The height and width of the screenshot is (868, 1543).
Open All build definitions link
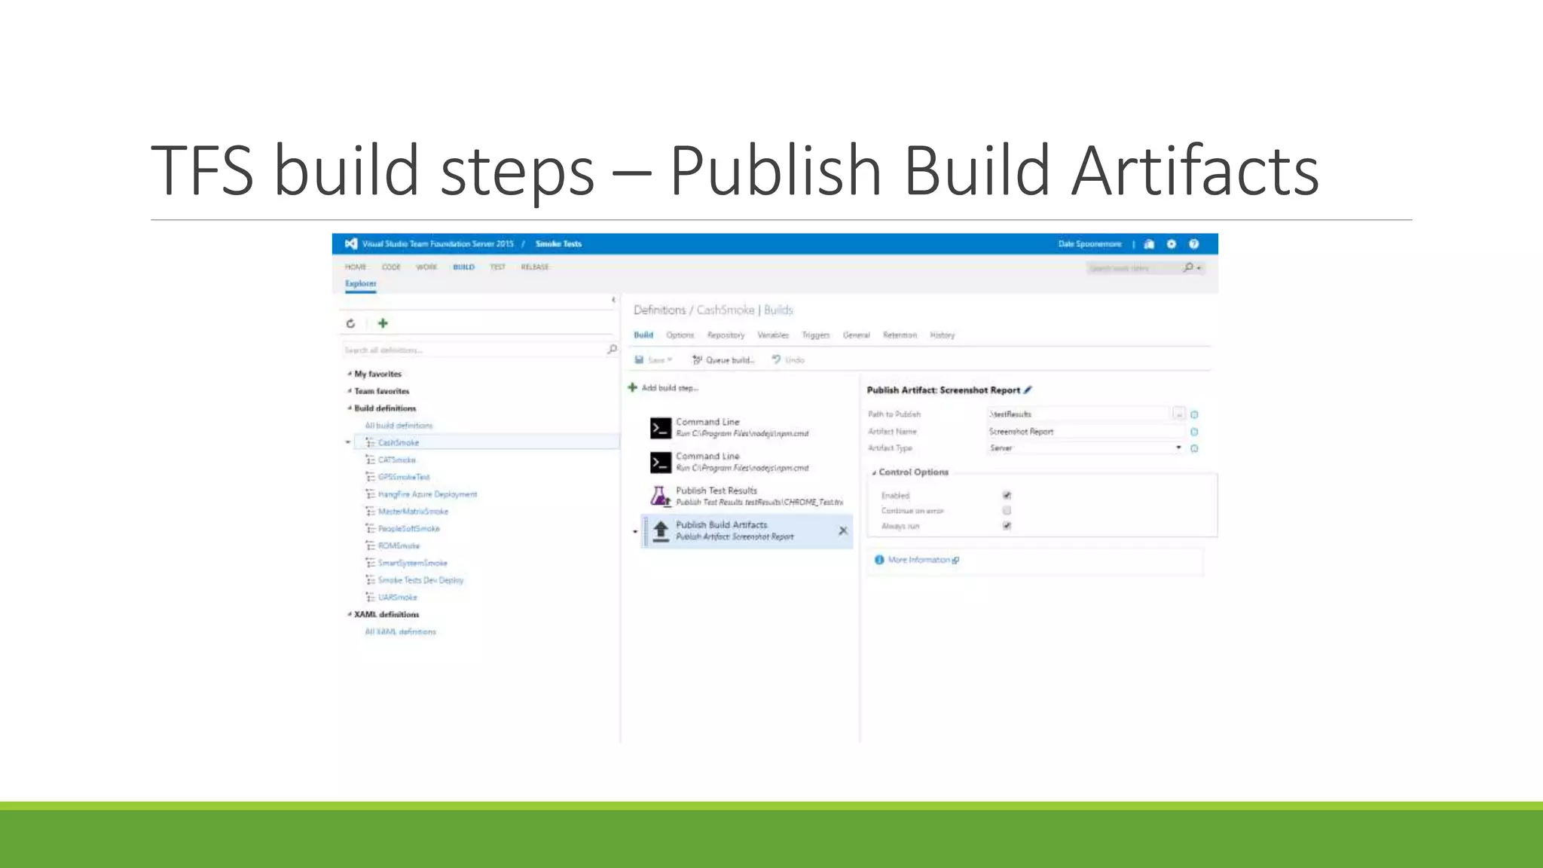point(399,426)
